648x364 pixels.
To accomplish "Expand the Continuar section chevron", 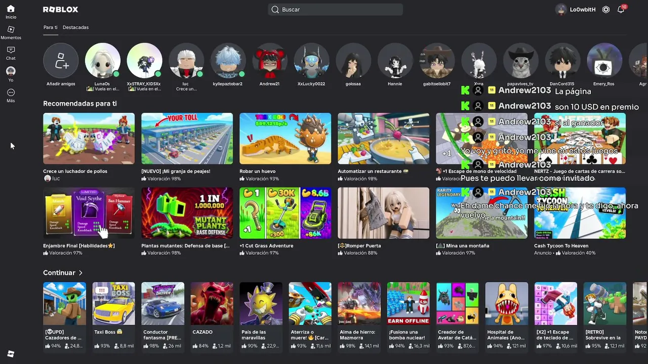I will click(80, 273).
